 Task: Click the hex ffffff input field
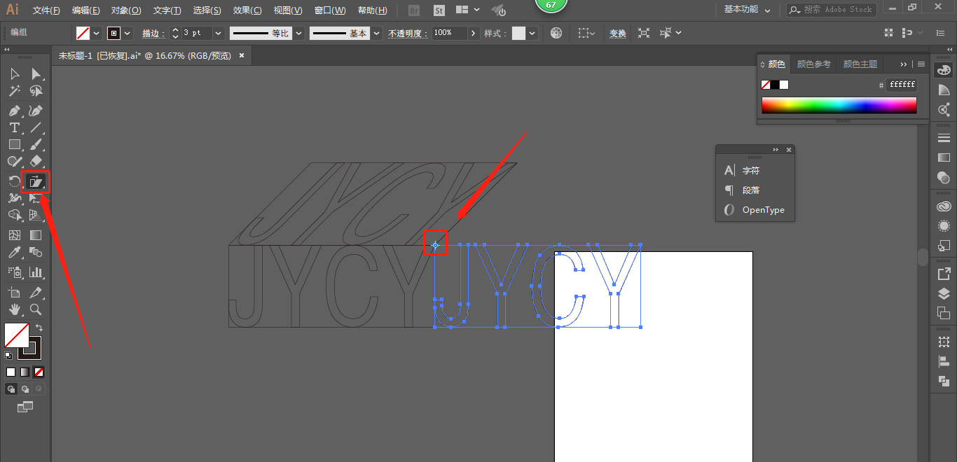[902, 84]
